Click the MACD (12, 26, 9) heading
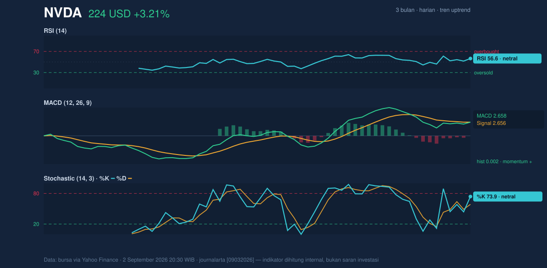This screenshot has height=268, width=547. [67, 103]
